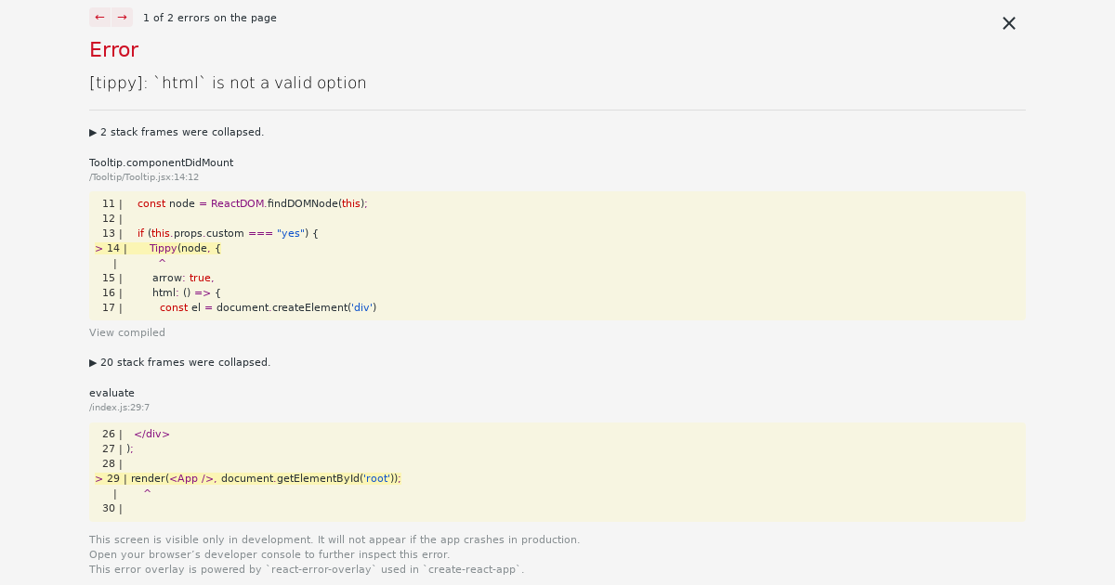Click the Tooltip.componentDidMount frame title
Viewport: 1115px width, 585px height.
point(161,162)
